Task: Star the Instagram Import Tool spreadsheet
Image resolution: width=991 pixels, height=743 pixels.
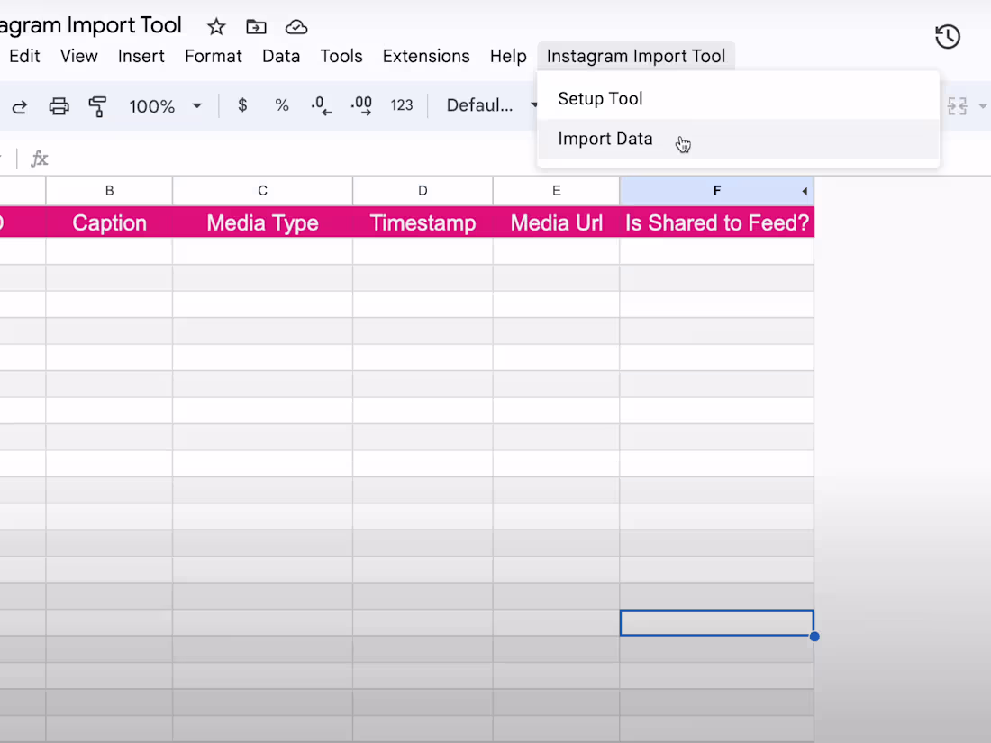Action: (x=215, y=26)
